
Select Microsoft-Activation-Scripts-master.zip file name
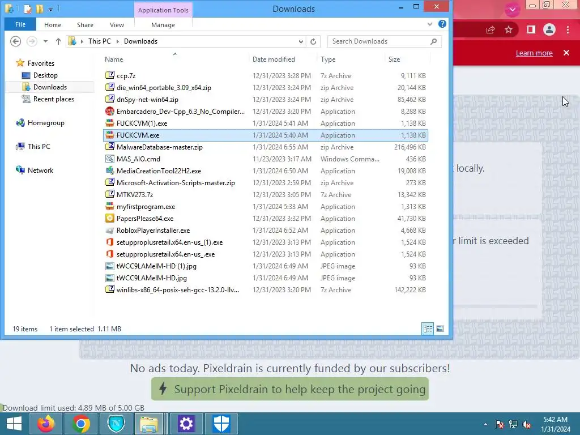[176, 183]
